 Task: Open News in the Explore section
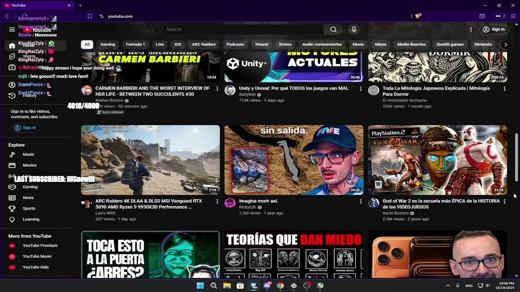click(28, 198)
